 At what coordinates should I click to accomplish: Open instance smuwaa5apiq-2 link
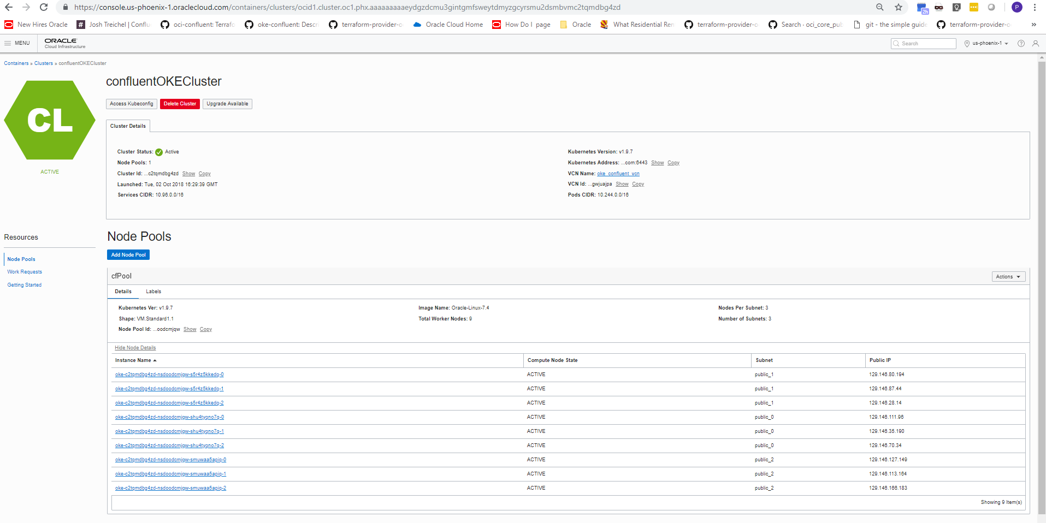pos(170,488)
